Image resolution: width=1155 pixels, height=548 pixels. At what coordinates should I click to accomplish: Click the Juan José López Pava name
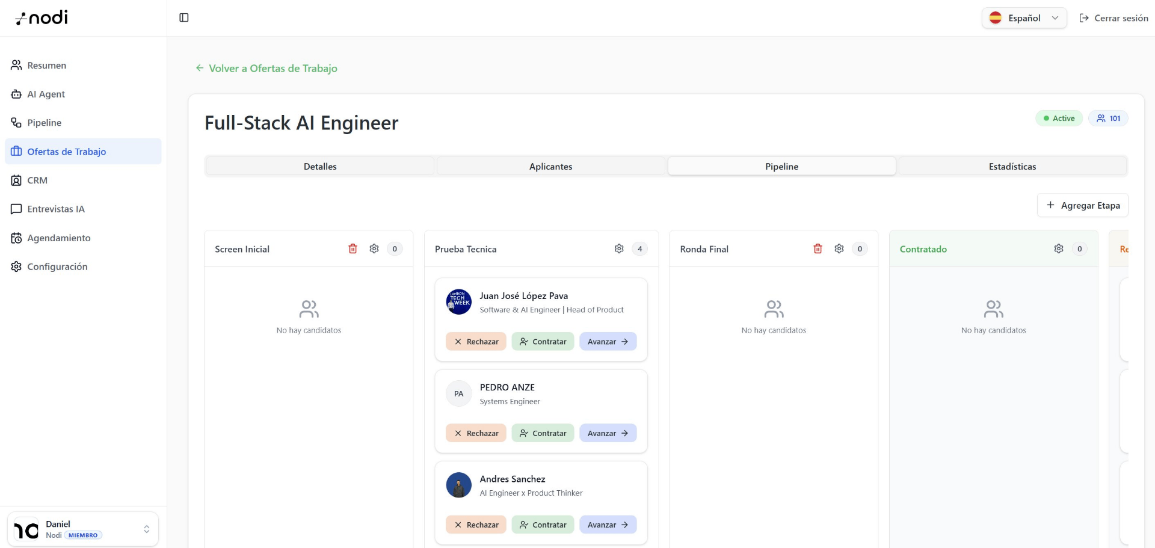pyautogui.click(x=523, y=296)
